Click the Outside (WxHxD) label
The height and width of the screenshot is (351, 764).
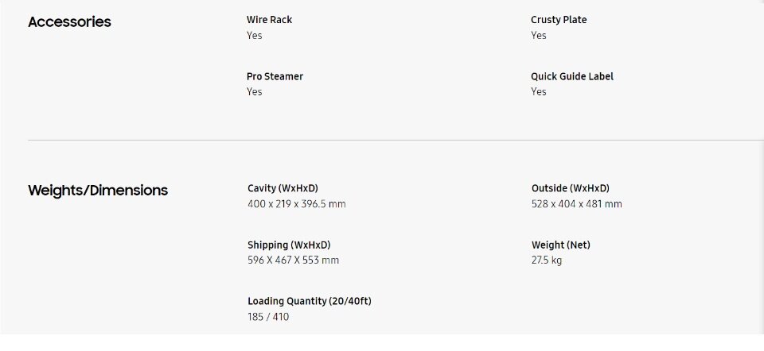pos(570,188)
